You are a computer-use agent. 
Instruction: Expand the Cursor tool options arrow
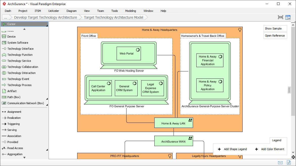tap(47, 25)
